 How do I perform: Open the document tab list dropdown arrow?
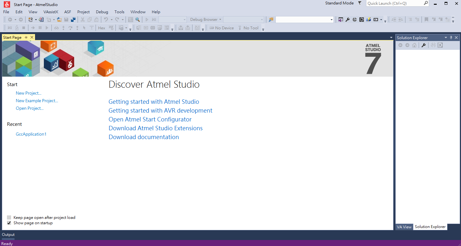(391, 38)
